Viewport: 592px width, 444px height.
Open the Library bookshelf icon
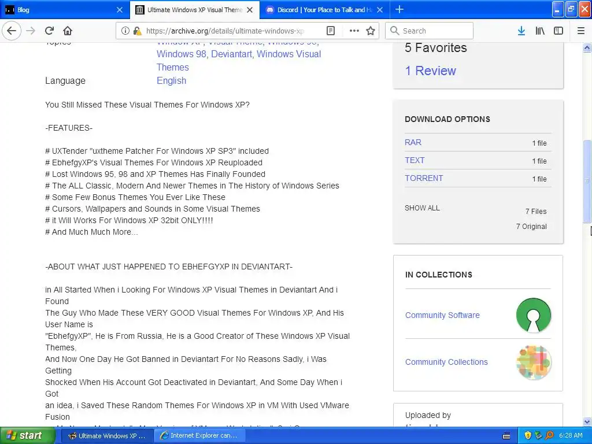point(540,31)
